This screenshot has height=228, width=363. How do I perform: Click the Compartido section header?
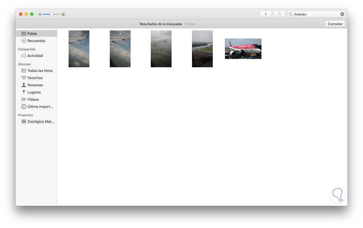point(26,49)
